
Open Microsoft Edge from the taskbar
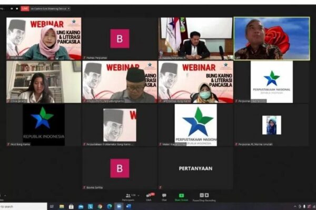tap(110, 206)
